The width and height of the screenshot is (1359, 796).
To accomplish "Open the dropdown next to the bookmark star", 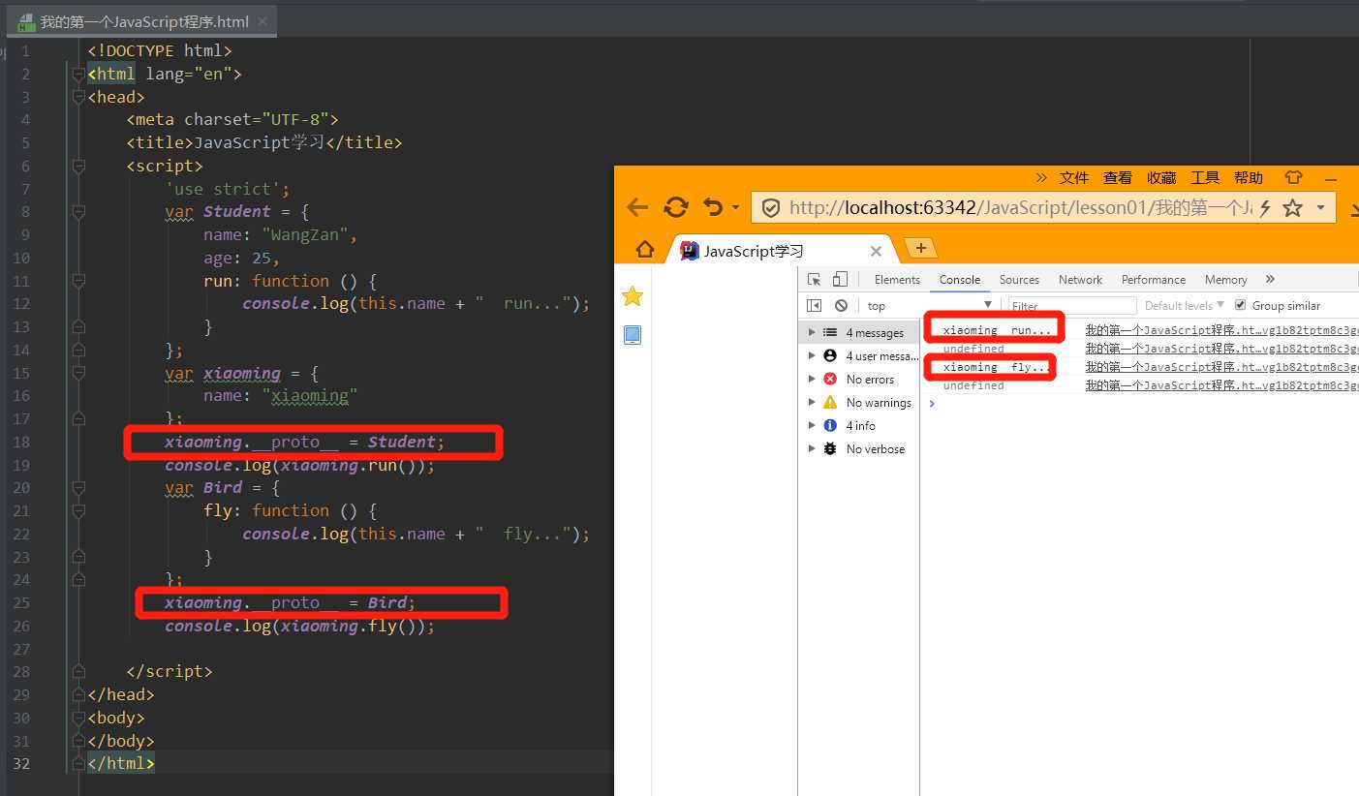I will (x=1321, y=208).
